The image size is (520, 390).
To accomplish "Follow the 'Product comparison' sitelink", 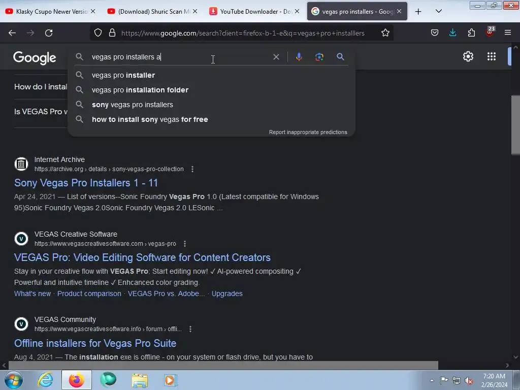I will pyautogui.click(x=89, y=294).
